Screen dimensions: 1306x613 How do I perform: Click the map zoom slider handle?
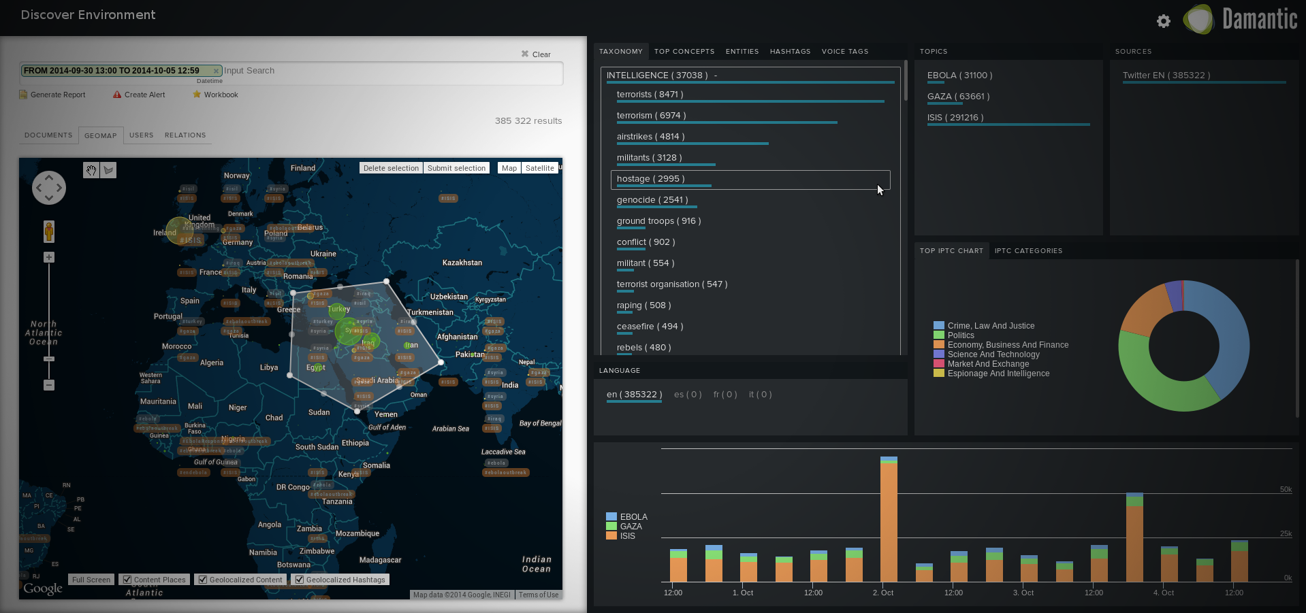[x=49, y=359]
